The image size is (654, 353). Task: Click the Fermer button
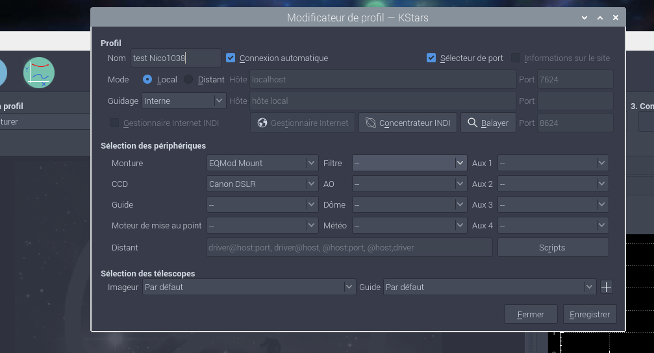(531, 314)
